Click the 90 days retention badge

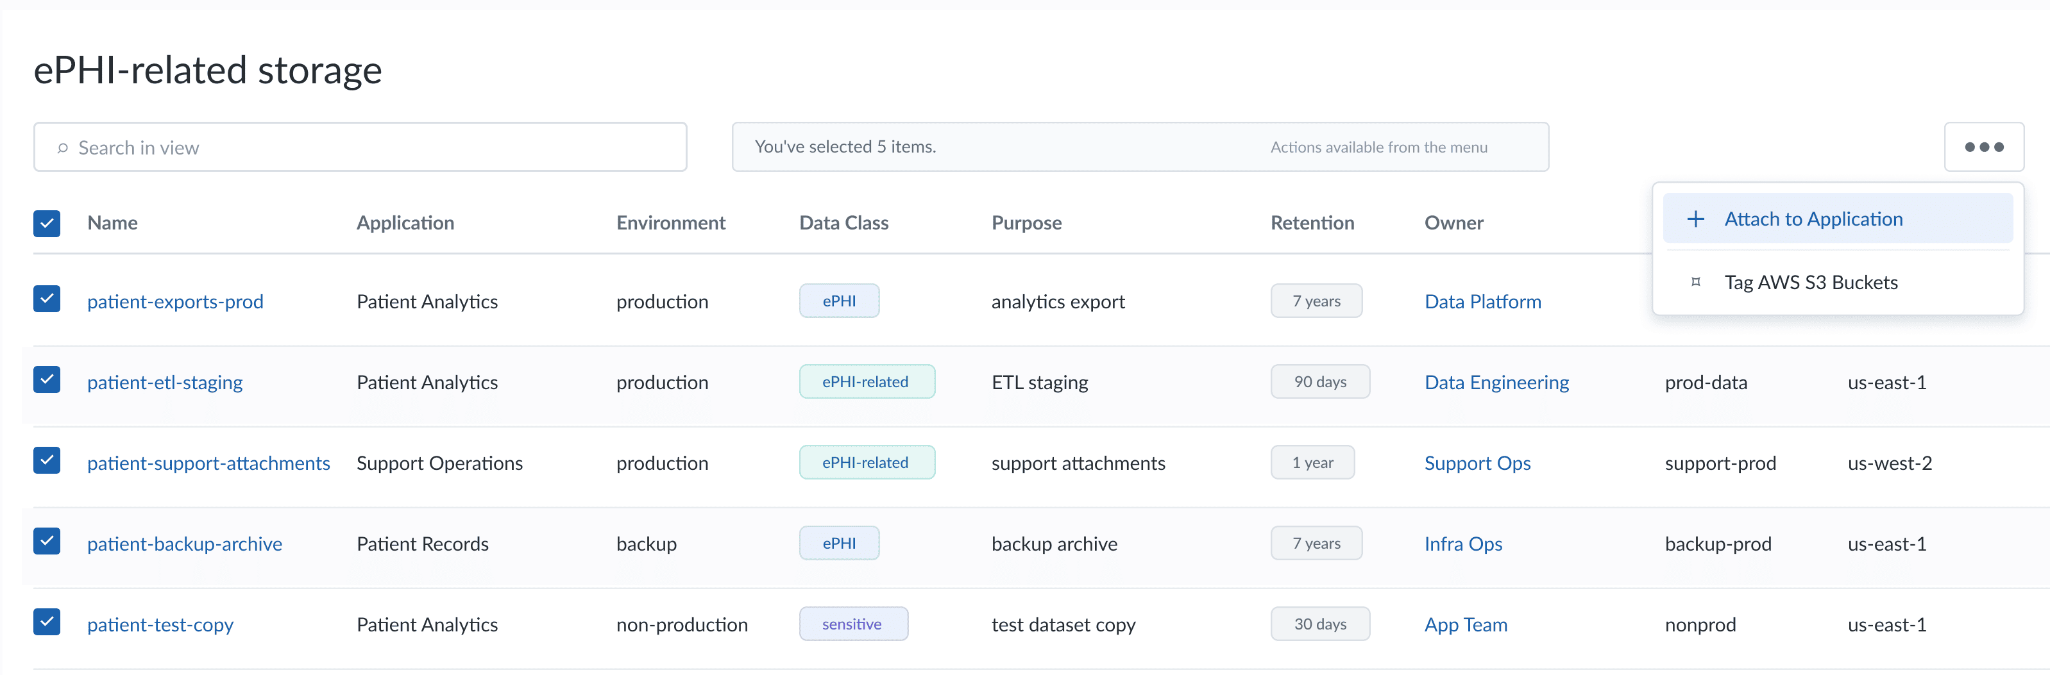point(1319,381)
